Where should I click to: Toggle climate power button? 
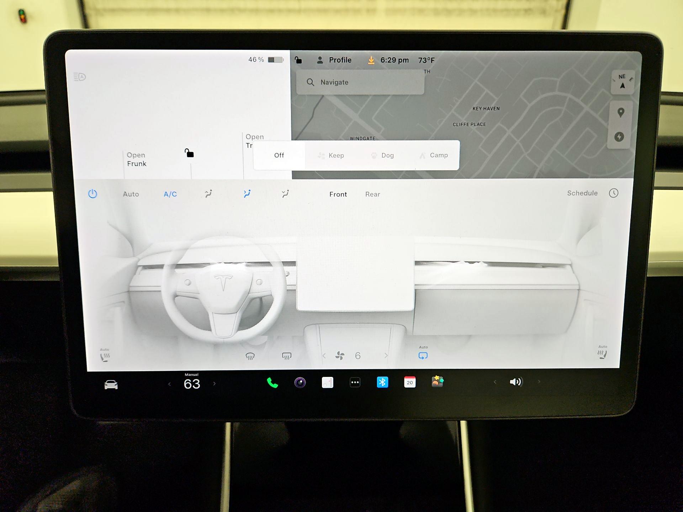(92, 194)
